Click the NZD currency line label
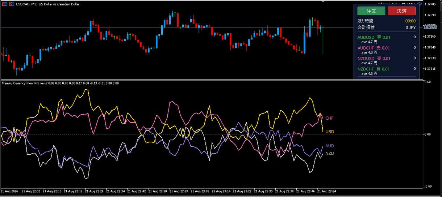Screen dimensions: 442x197 click(330, 154)
